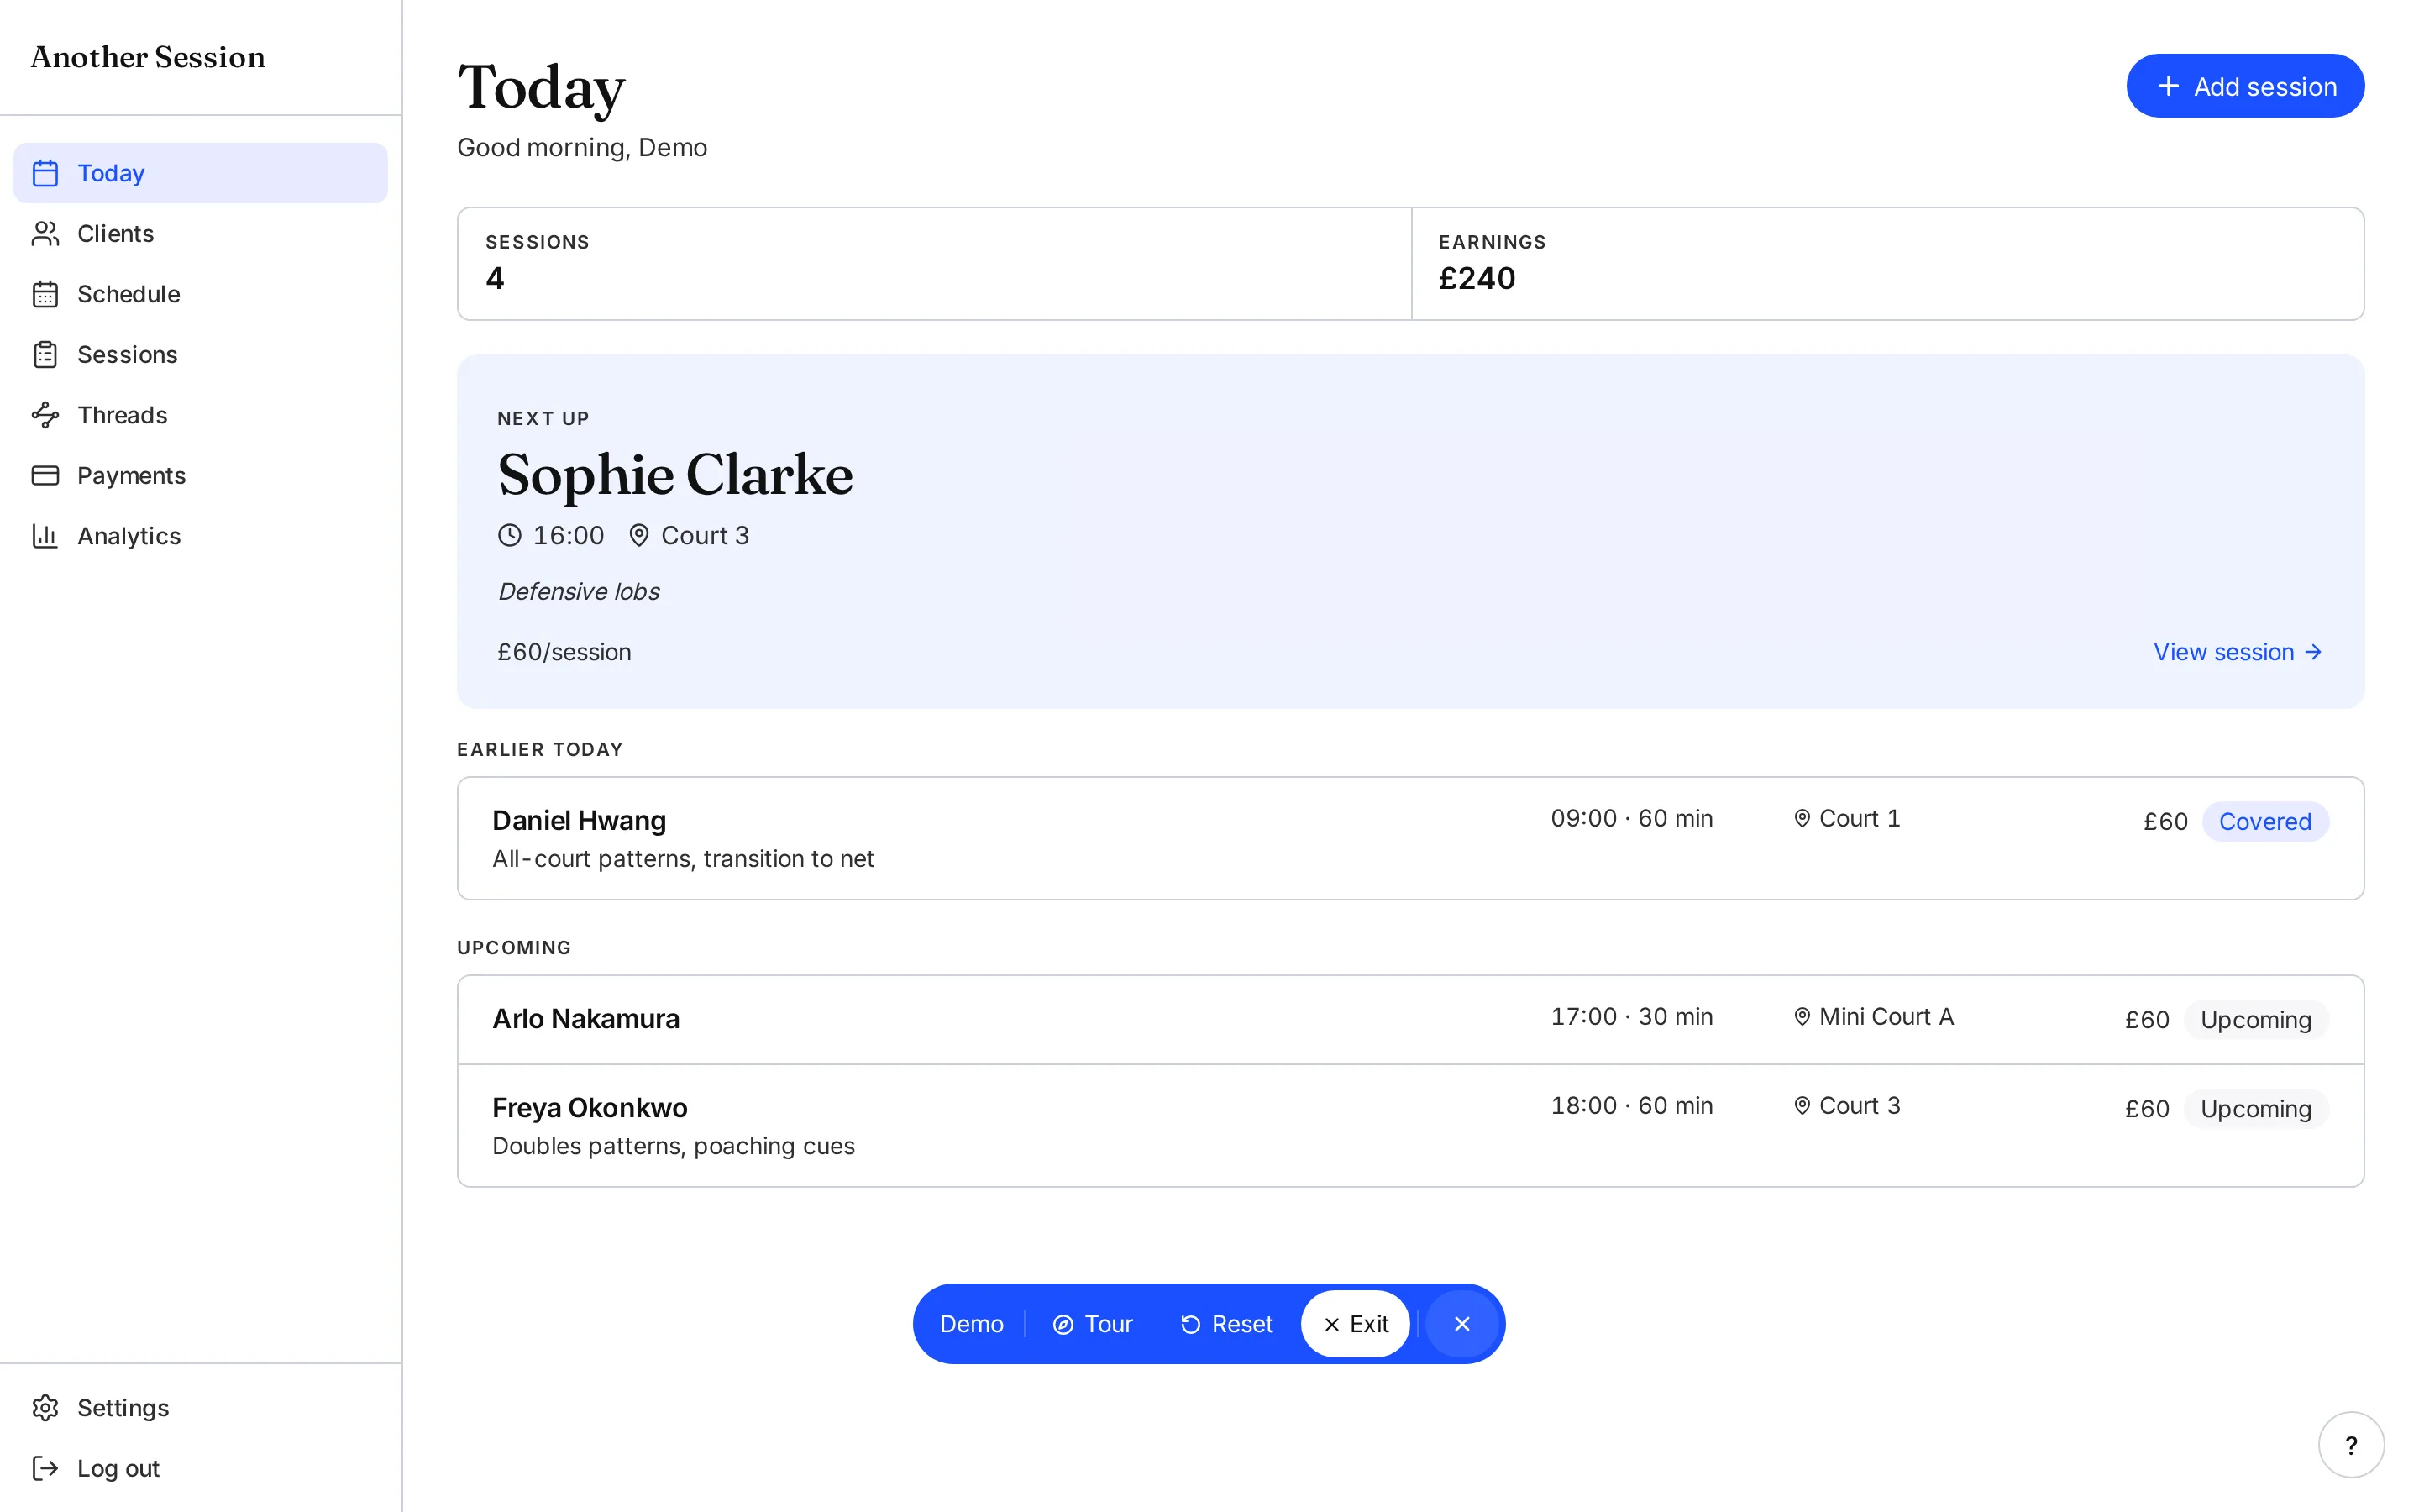Screen dimensions: 2419x1512
Task: Click the Tour compass icon in demo bar
Action: coord(1063,1324)
